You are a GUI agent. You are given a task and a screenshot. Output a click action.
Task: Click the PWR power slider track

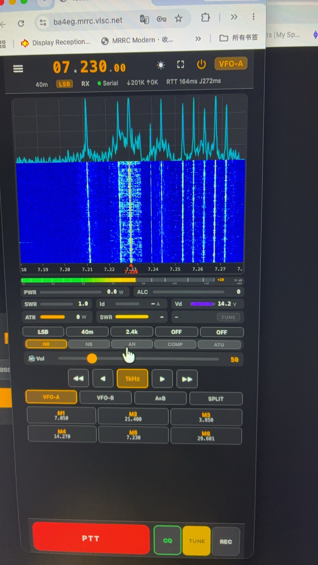(71, 292)
